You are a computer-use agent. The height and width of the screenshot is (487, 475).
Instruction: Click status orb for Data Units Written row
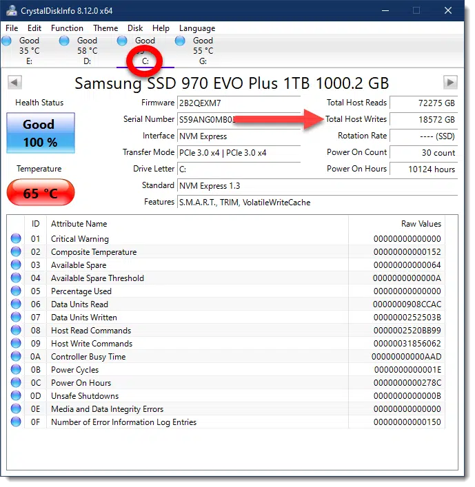tap(16, 317)
